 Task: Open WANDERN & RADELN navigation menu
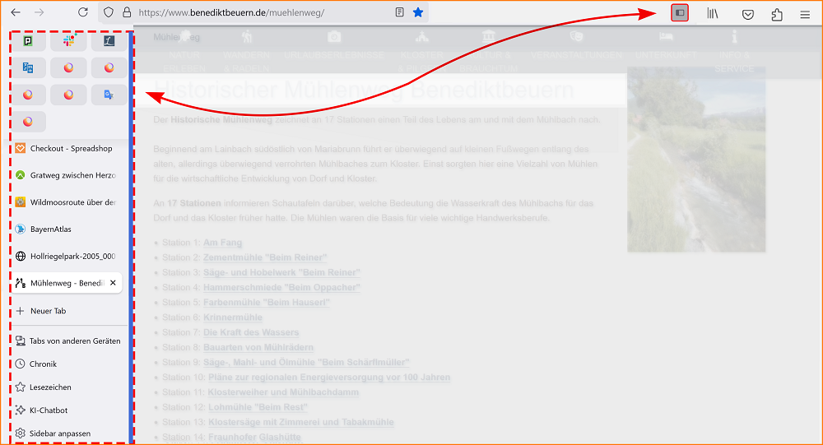tap(247, 53)
